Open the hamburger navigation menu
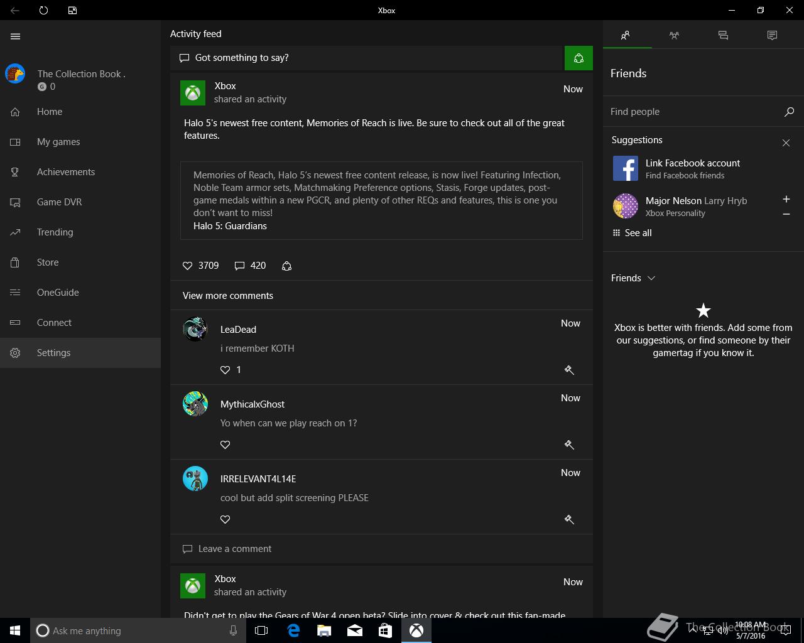Image resolution: width=804 pixels, height=643 pixels. (x=16, y=36)
